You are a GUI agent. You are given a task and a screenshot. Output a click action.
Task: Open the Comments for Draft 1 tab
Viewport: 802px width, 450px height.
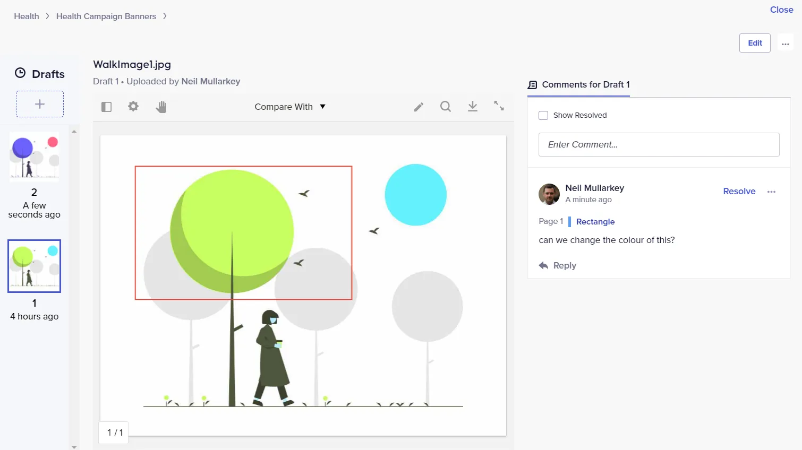[578, 85]
